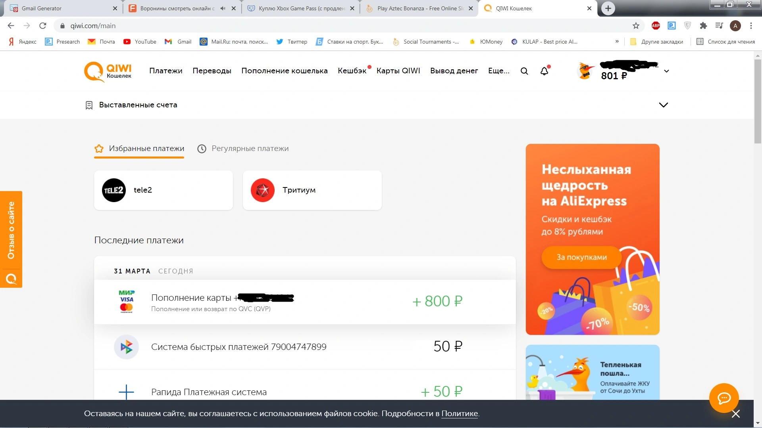Click the QIWI icon under Отзыв о сайте
762x428 pixels.
click(x=11, y=279)
